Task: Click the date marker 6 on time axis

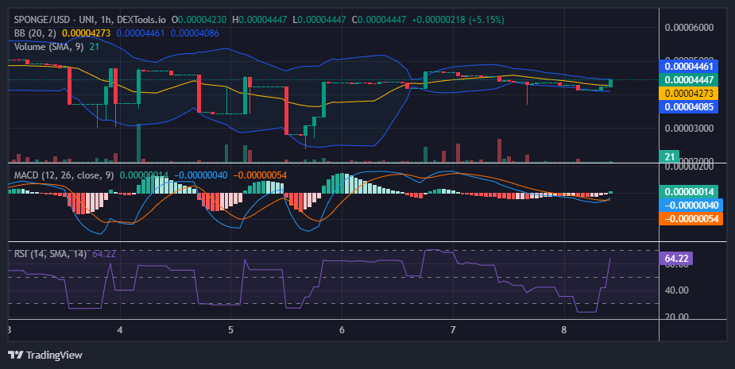Action: click(342, 329)
